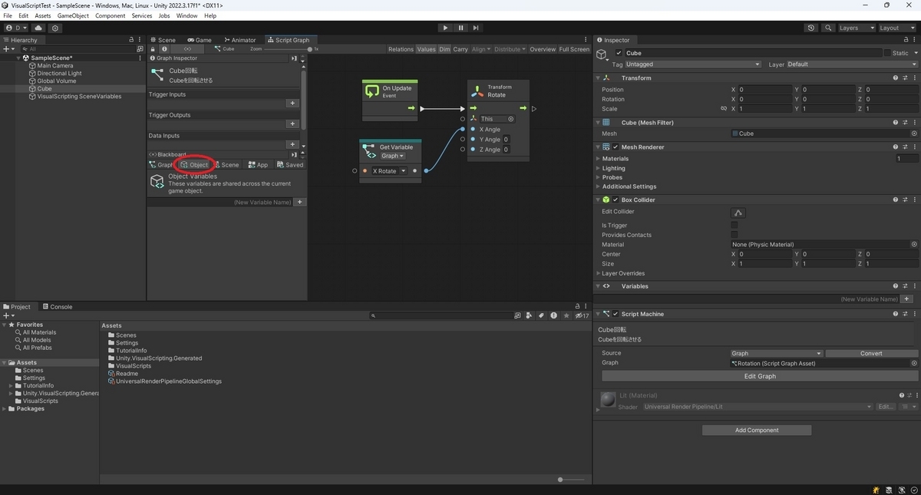Add a Trigger Output with plus button
Screen dimensions: 921x495
292,124
